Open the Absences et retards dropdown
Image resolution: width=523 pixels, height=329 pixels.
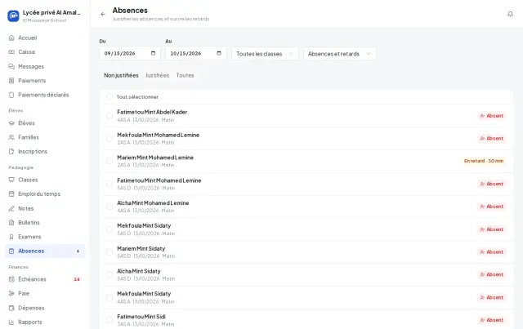point(340,54)
